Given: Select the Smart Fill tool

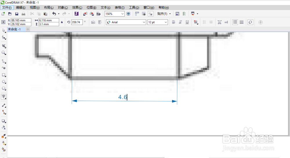Looking at the screenshot, I should tap(4, 150).
